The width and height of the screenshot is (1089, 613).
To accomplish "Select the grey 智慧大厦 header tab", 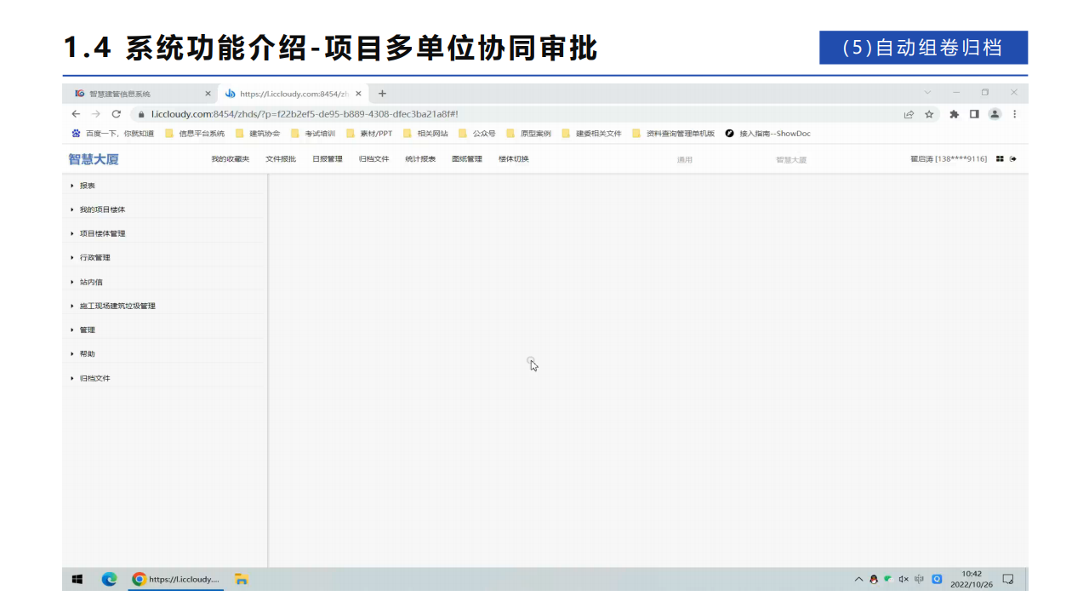I will [791, 160].
